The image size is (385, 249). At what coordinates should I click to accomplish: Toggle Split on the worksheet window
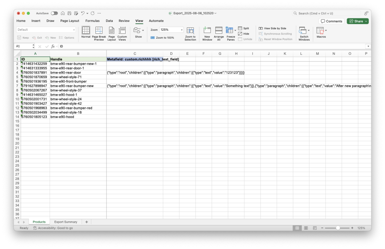244,28
